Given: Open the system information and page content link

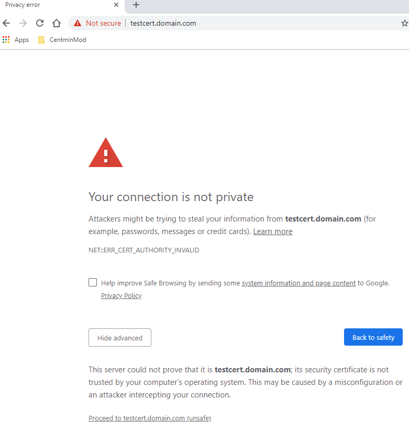Looking at the screenshot, I should [299, 283].
